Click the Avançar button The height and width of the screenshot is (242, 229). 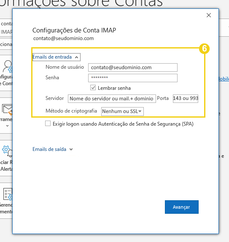point(182,207)
